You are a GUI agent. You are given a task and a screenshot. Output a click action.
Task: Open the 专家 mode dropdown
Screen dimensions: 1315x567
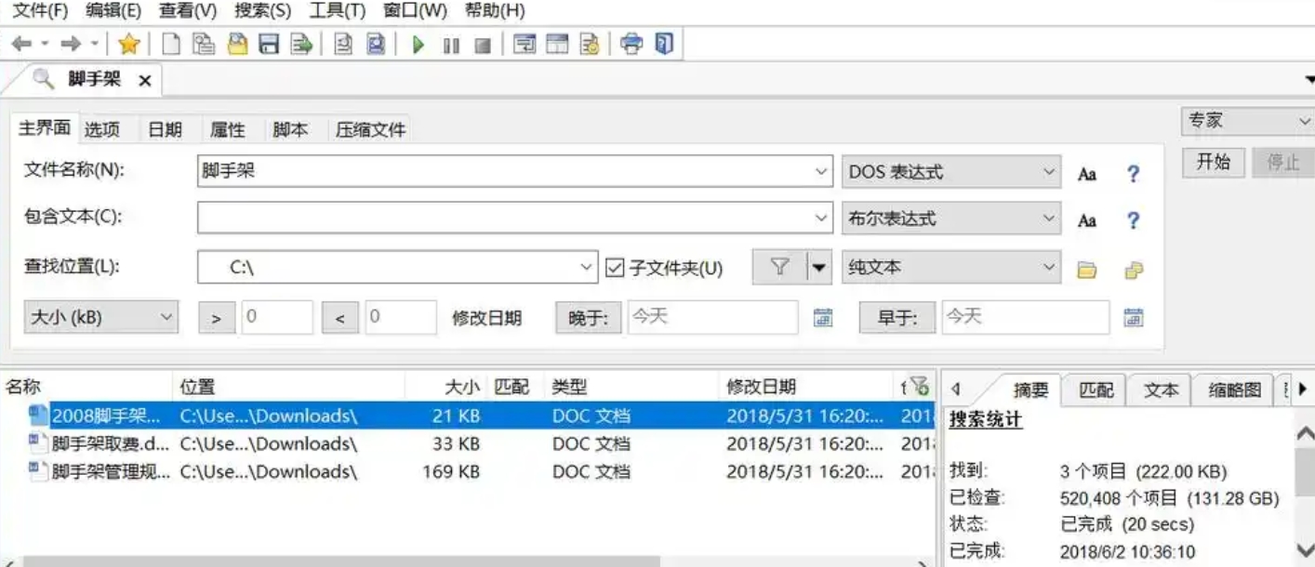[1303, 121]
